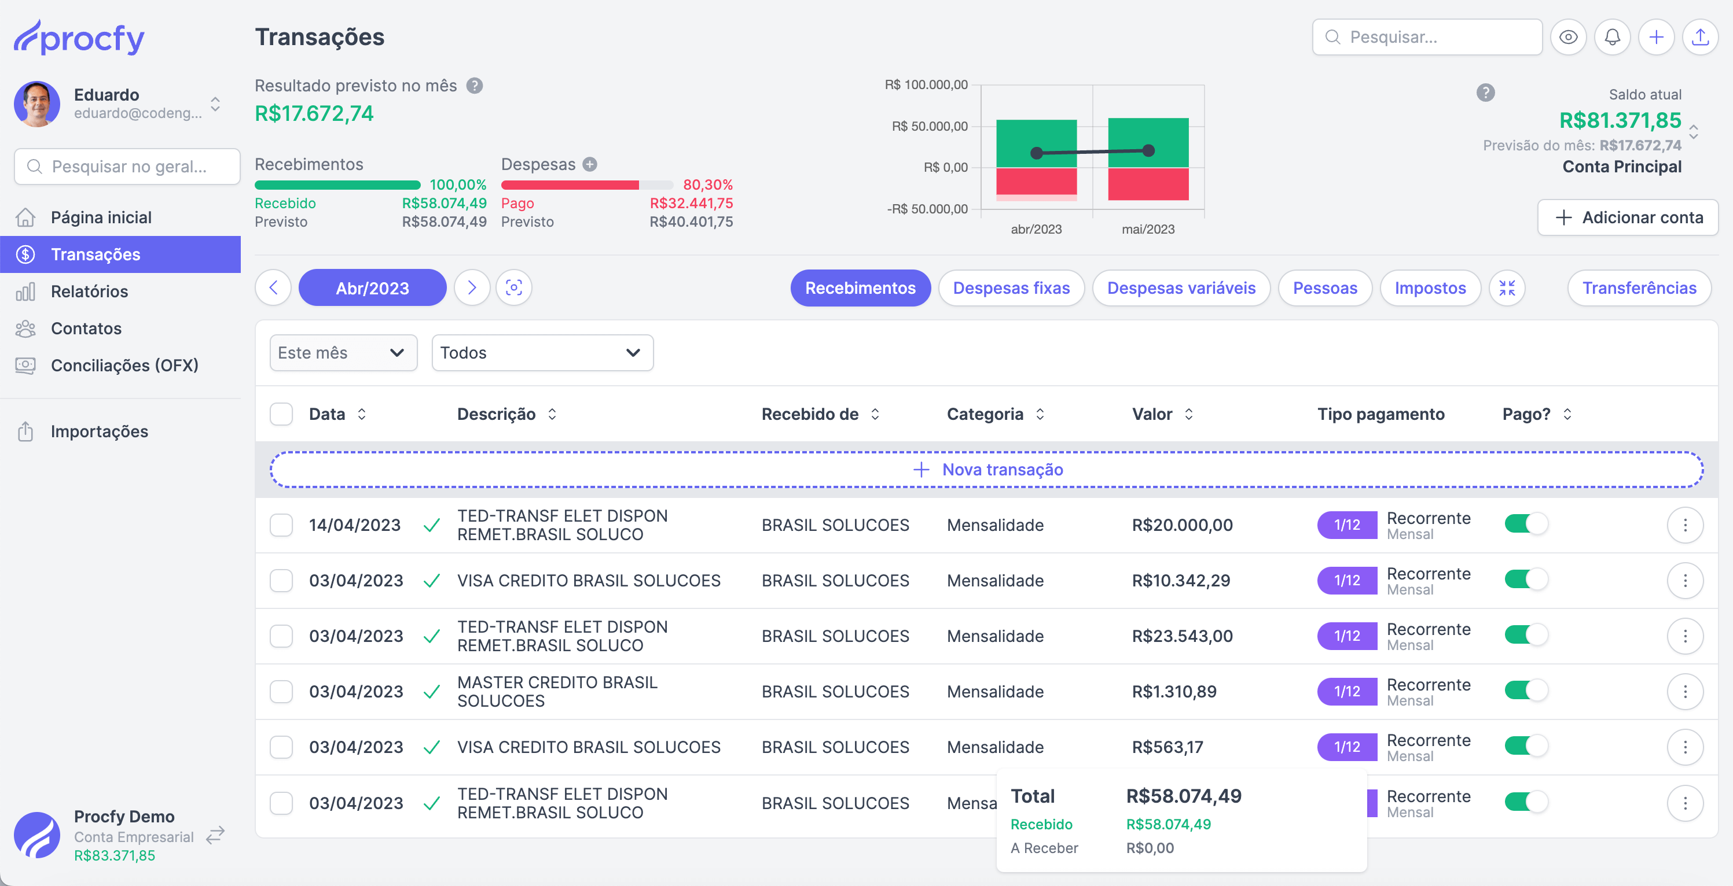
Task: Go to the next month arrow
Action: click(472, 287)
